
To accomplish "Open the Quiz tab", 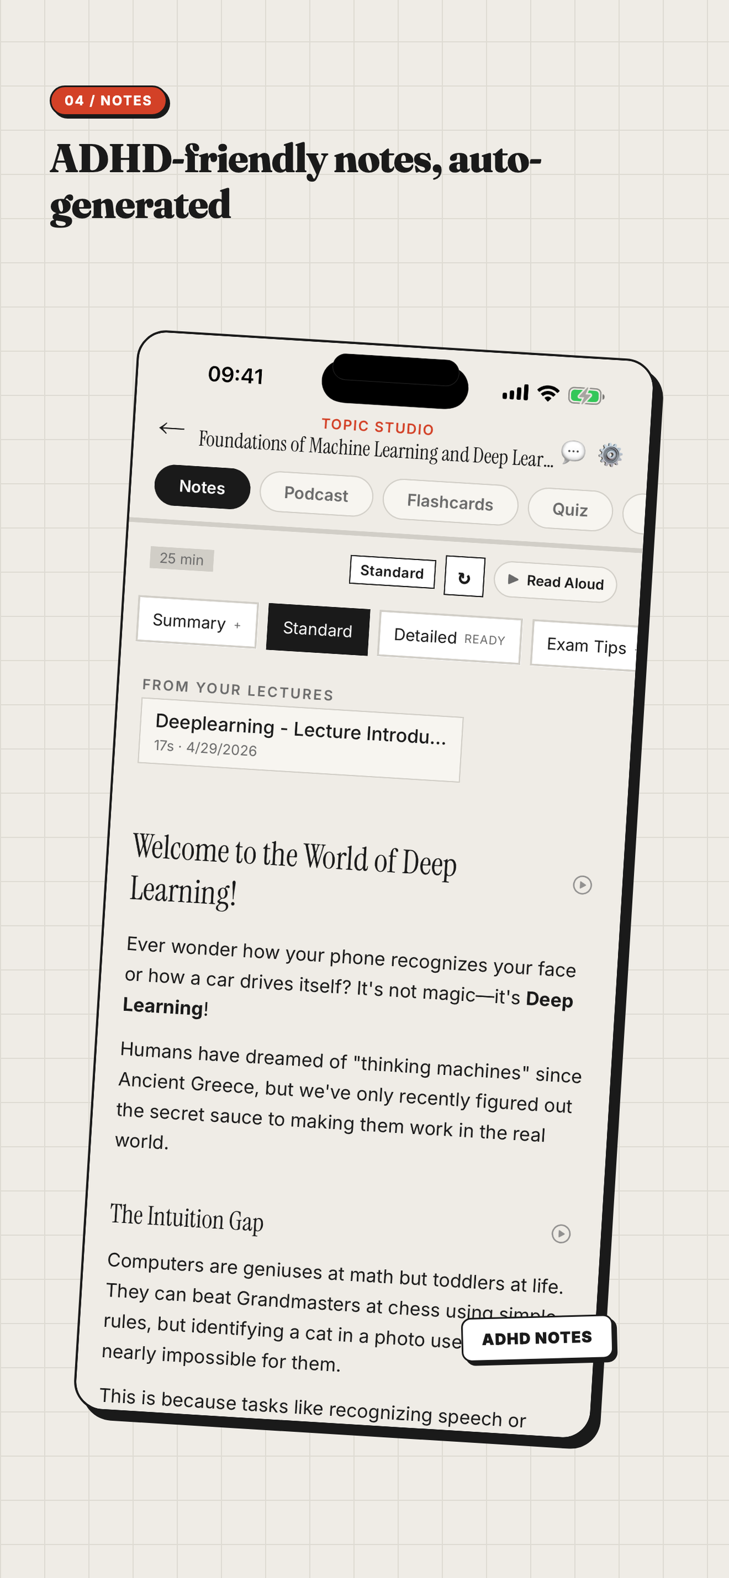I will point(571,510).
